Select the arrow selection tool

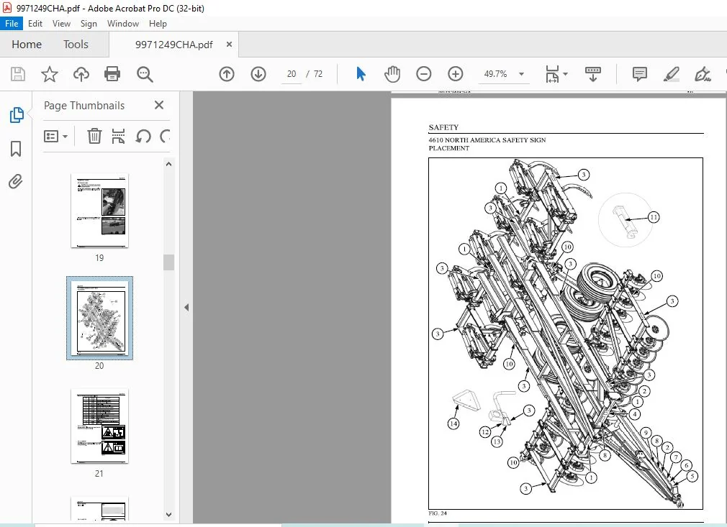pyautogui.click(x=361, y=74)
